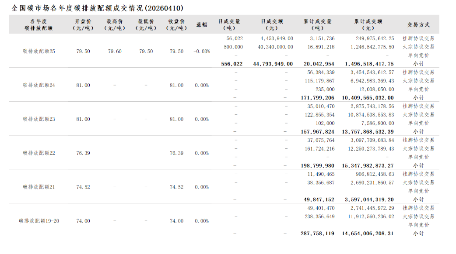Screen dimensions: 456x254
Task: Click the 碳排放配额21 row label
Action: (39, 187)
